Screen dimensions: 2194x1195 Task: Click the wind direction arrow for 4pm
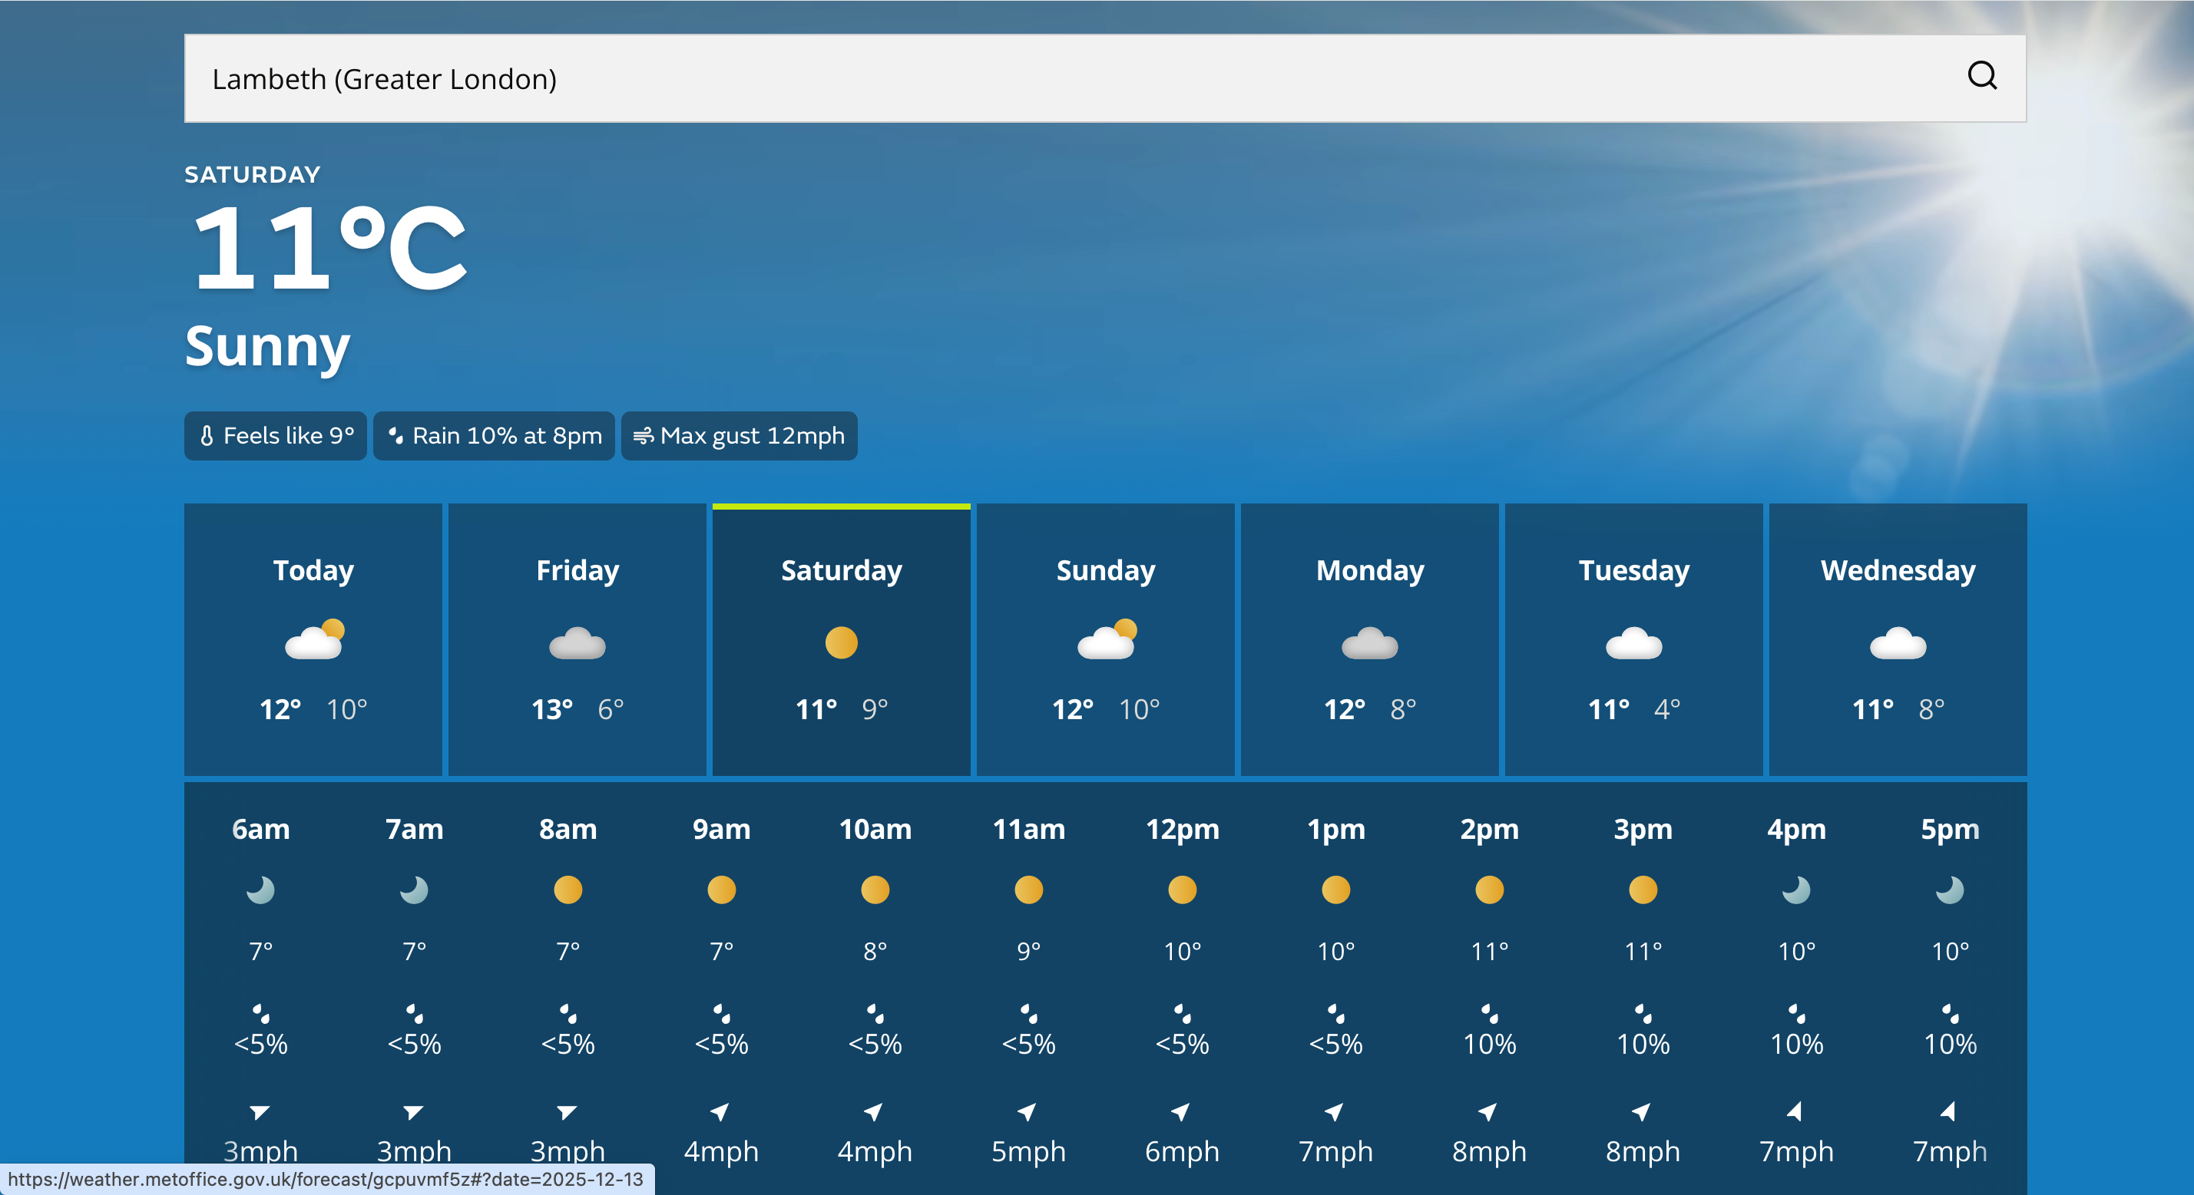(x=1795, y=1111)
